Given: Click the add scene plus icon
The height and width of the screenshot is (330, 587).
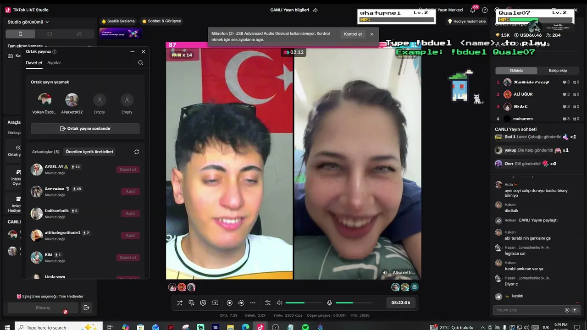Looking at the screenshot, I should point(215,303).
